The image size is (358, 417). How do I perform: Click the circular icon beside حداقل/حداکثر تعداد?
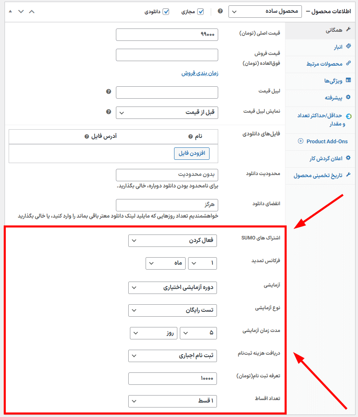point(349,116)
